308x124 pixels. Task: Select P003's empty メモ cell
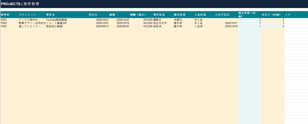click(x=296, y=26)
